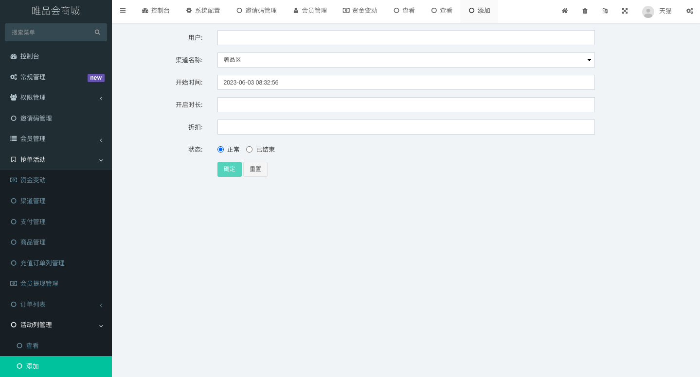Switch to the 资金变动 tab
Viewport: 700px width, 377px height.
pyautogui.click(x=360, y=10)
